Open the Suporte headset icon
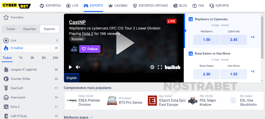This screenshot has height=119, width=265. click(x=211, y=6)
